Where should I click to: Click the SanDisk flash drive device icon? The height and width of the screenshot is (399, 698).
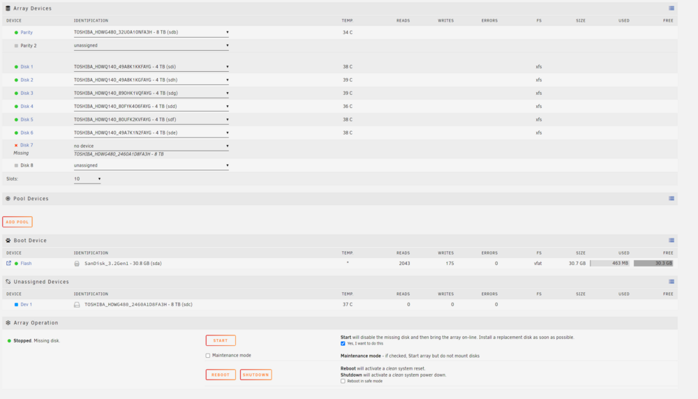pyautogui.click(x=77, y=264)
